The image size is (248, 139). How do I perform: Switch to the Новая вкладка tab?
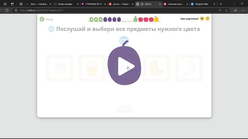point(65,4)
